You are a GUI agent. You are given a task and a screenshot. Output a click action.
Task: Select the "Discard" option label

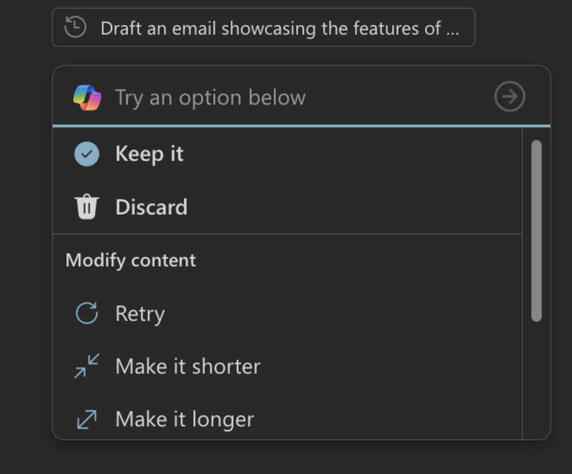[x=151, y=207]
